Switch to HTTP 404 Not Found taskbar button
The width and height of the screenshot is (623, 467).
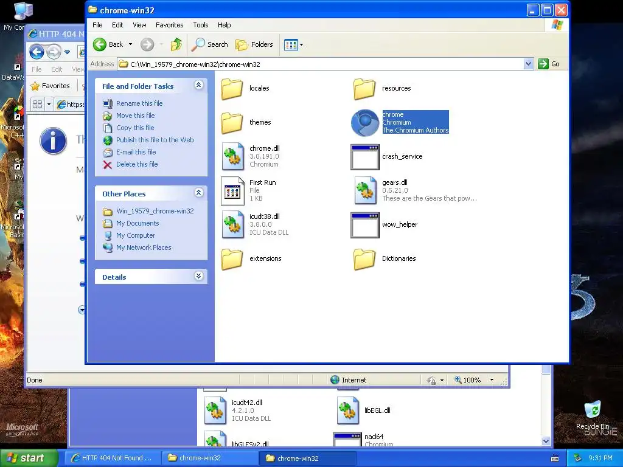113,458
